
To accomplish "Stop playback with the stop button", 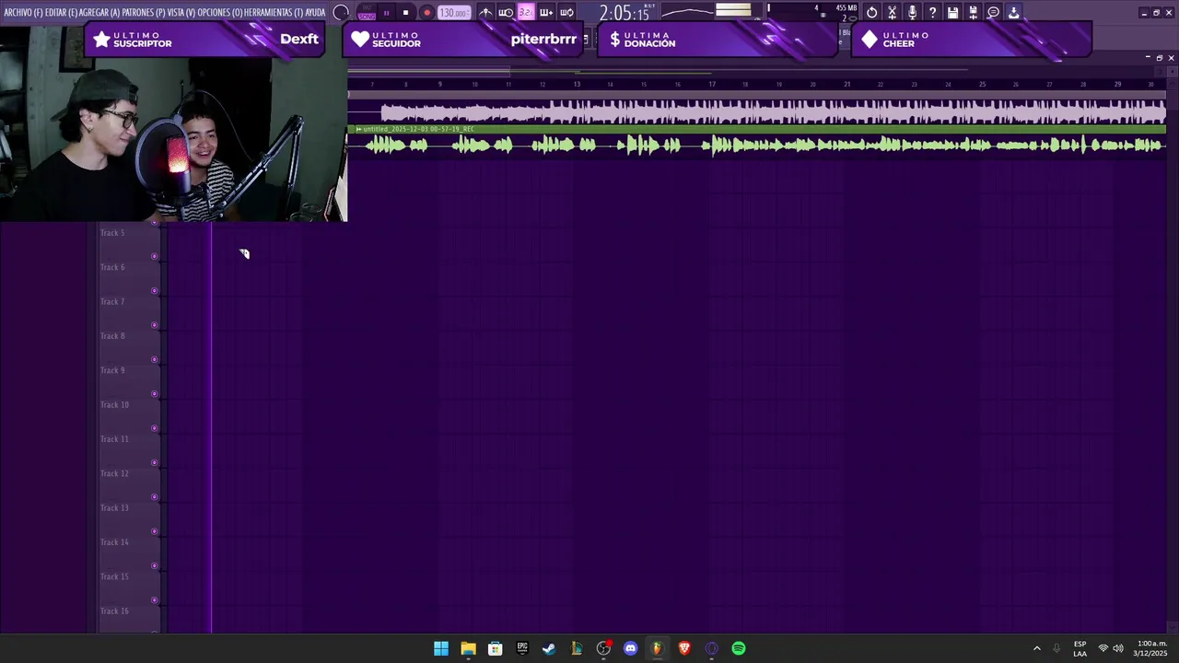I will point(405,13).
